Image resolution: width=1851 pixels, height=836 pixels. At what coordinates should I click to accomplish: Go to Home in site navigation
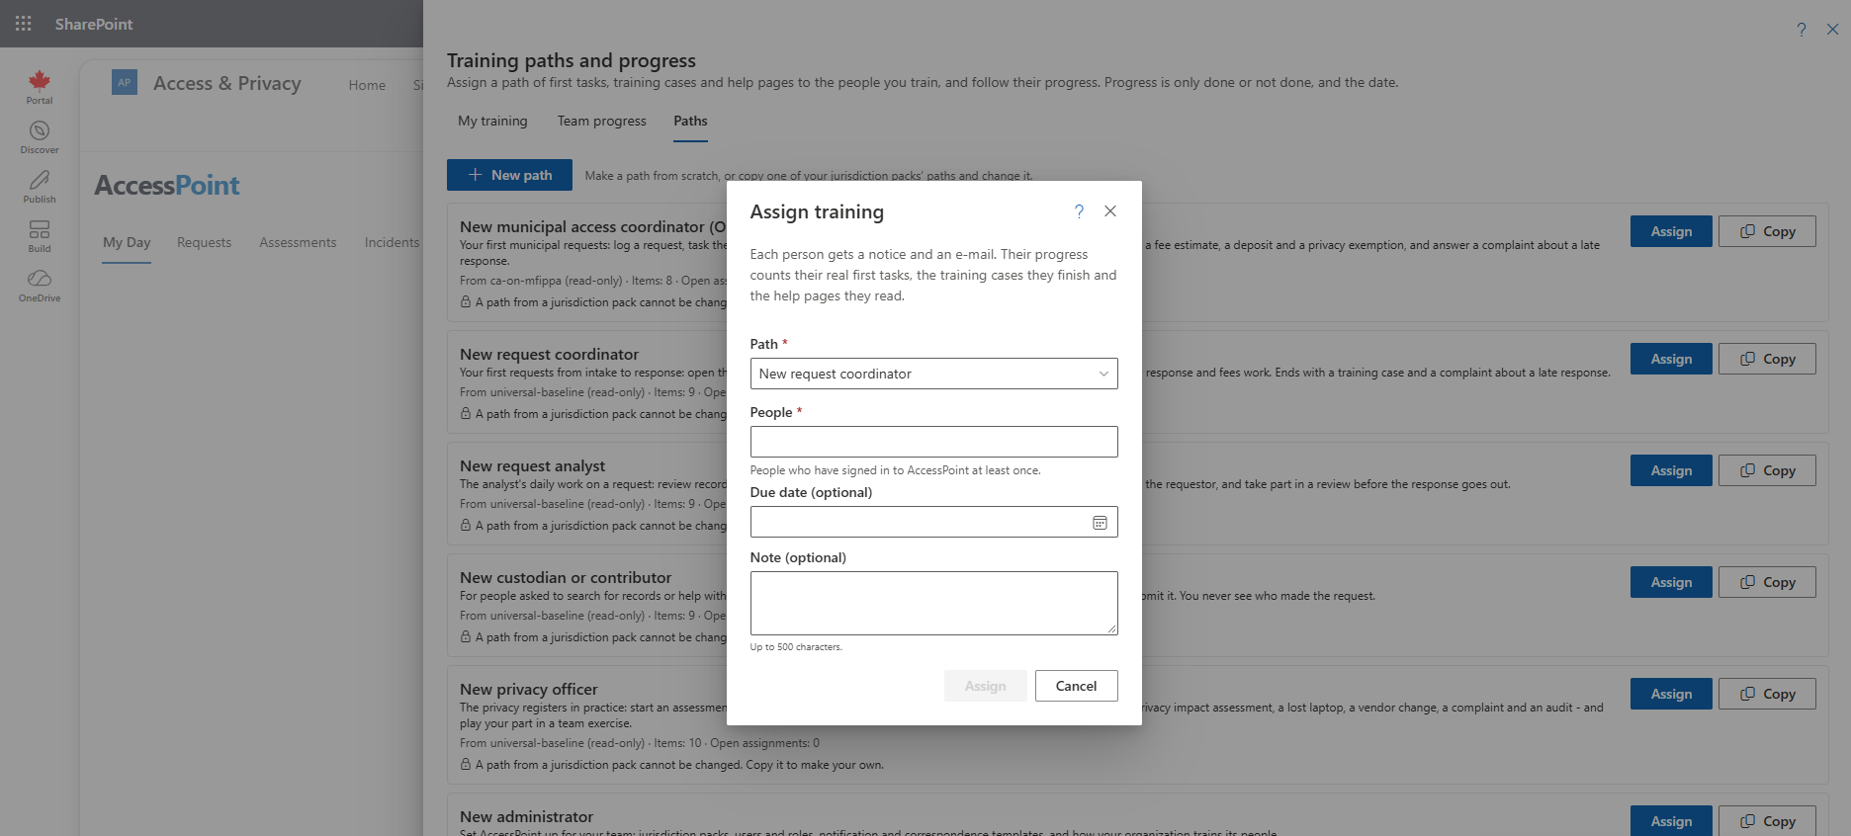pos(367,85)
